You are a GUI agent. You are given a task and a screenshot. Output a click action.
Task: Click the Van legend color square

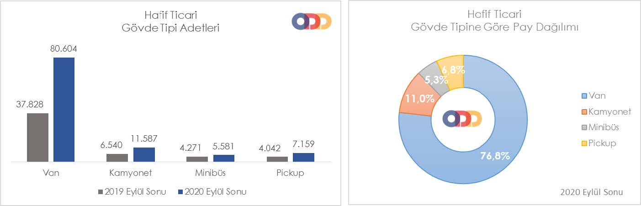point(584,96)
